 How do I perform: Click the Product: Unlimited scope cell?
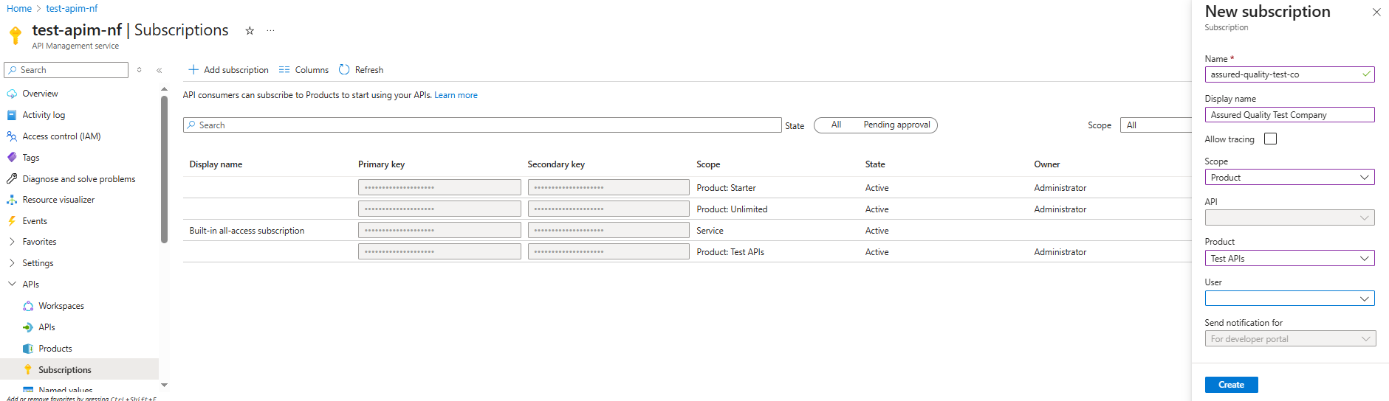coord(732,209)
